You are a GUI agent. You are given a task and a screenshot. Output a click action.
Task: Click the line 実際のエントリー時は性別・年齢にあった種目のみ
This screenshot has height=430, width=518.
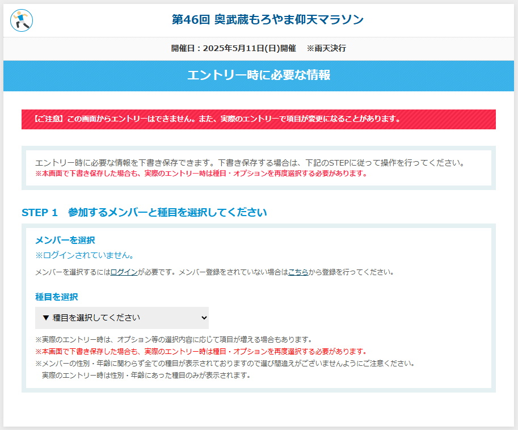[146, 375]
